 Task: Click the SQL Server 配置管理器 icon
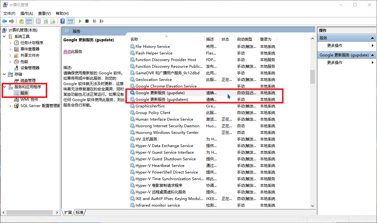16,106
